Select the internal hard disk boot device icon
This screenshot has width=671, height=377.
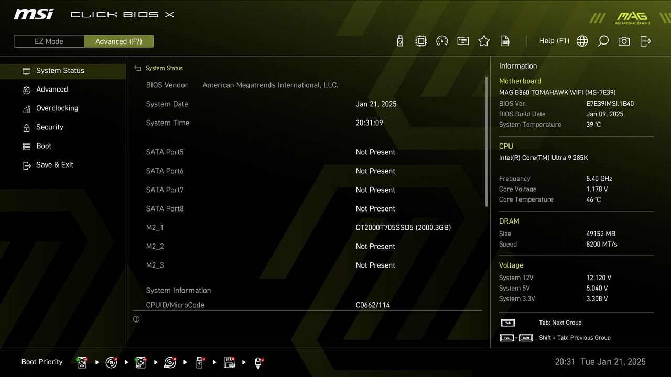click(x=82, y=362)
